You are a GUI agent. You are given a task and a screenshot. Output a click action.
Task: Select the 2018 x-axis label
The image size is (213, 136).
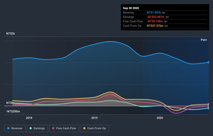tap(29, 118)
